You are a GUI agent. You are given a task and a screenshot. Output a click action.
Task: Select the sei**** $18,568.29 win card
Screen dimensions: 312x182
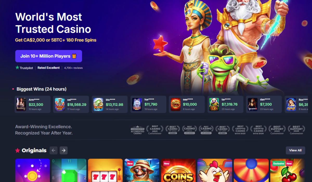pyautogui.click(x=71, y=104)
